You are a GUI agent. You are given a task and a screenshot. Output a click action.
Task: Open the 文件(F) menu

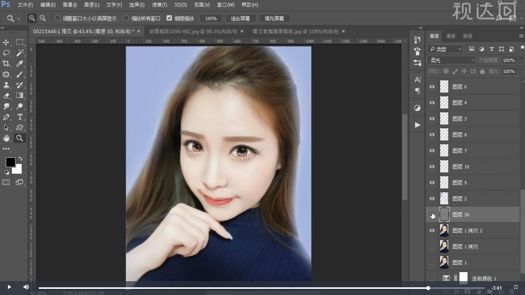point(25,5)
